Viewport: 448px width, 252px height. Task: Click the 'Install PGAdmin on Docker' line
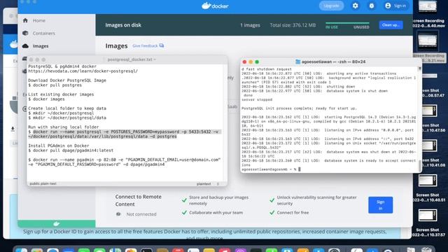59,146
